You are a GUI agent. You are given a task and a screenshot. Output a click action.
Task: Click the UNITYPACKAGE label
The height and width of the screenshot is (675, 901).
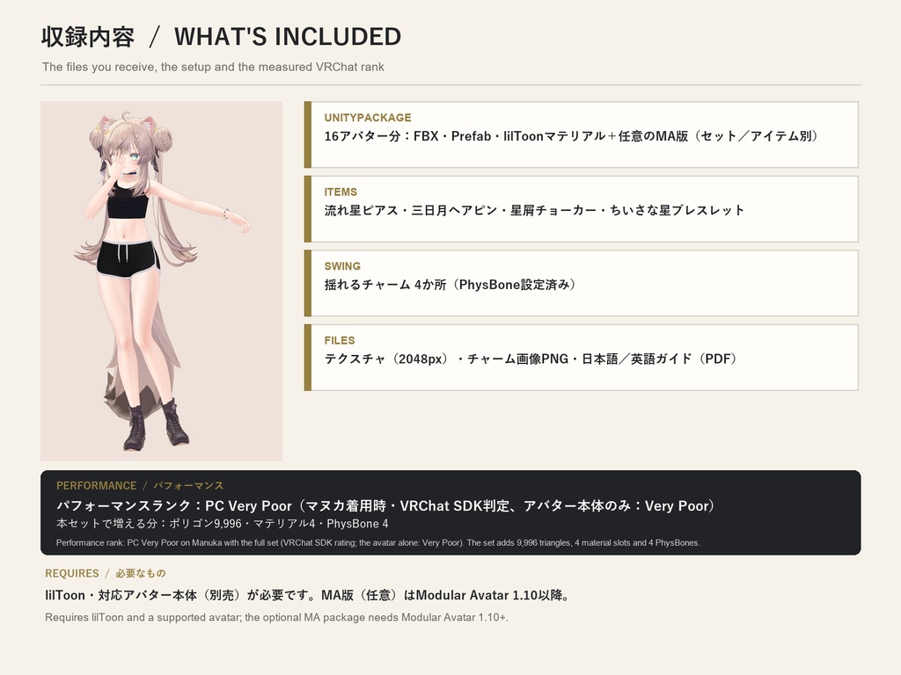tap(368, 118)
